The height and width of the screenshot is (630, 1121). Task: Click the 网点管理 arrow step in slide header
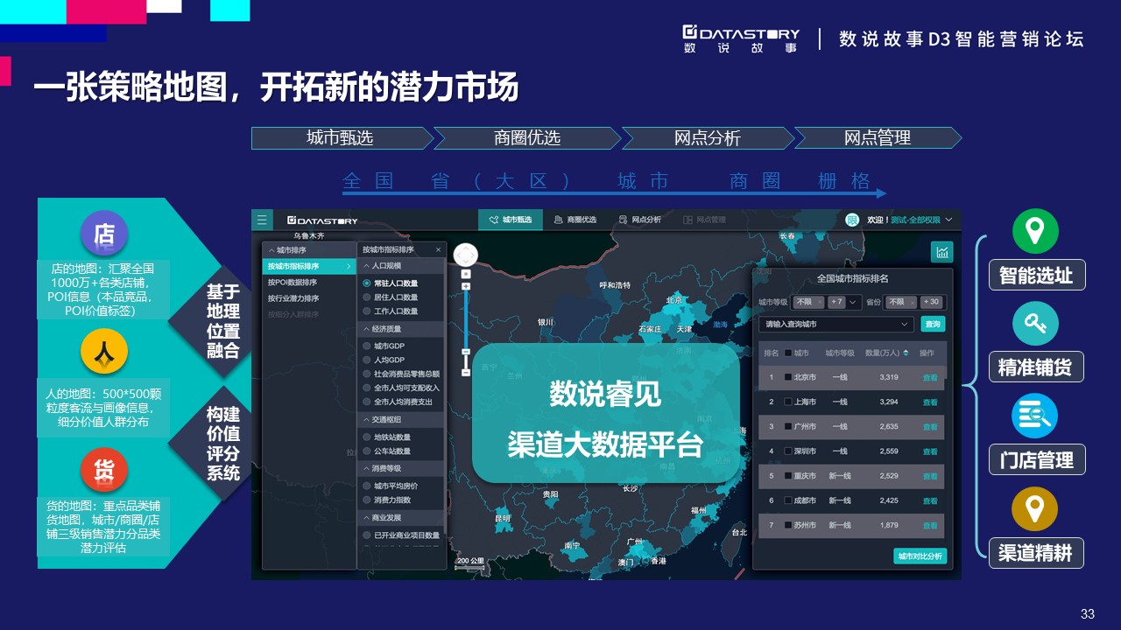click(877, 137)
